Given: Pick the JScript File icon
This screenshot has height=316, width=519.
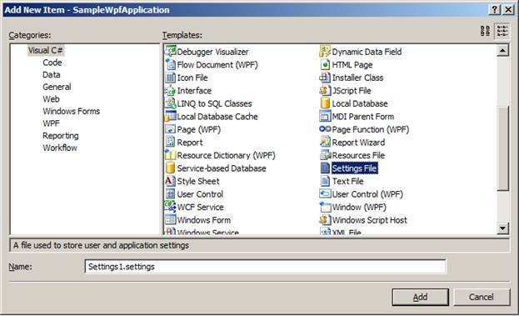Looking at the screenshot, I should coord(325,90).
